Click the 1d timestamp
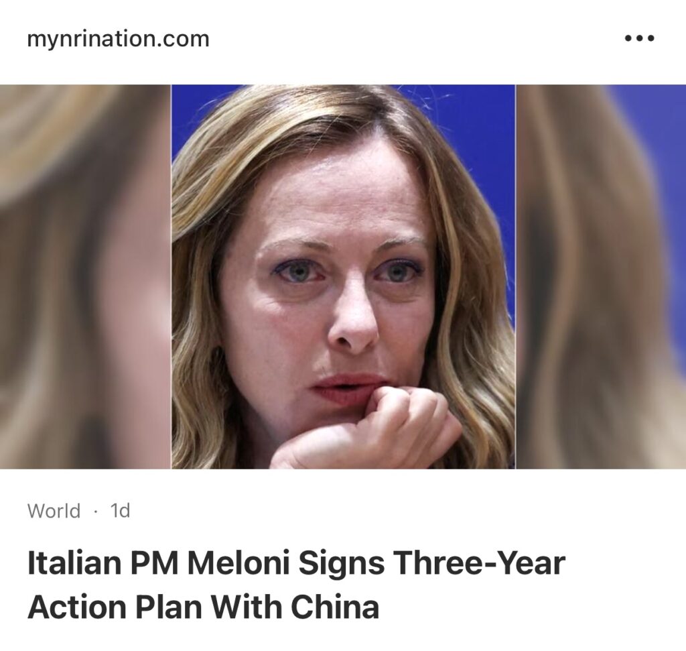 [120, 511]
